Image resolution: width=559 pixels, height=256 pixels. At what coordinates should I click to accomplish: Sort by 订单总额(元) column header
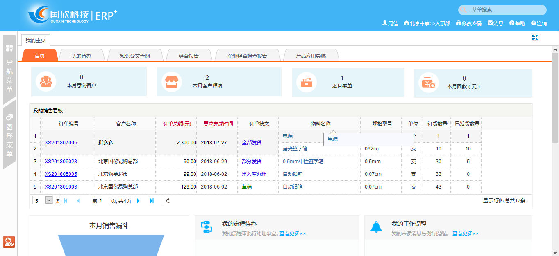point(177,124)
